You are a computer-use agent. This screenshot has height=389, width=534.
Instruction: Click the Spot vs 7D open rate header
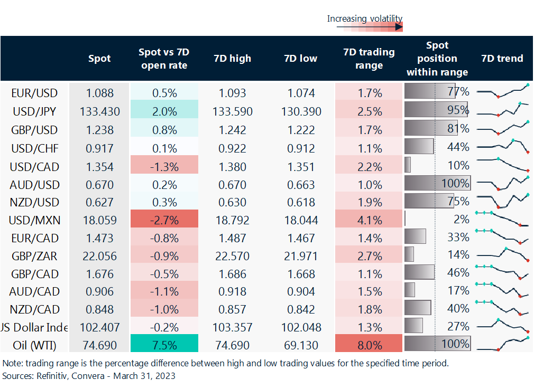164,59
